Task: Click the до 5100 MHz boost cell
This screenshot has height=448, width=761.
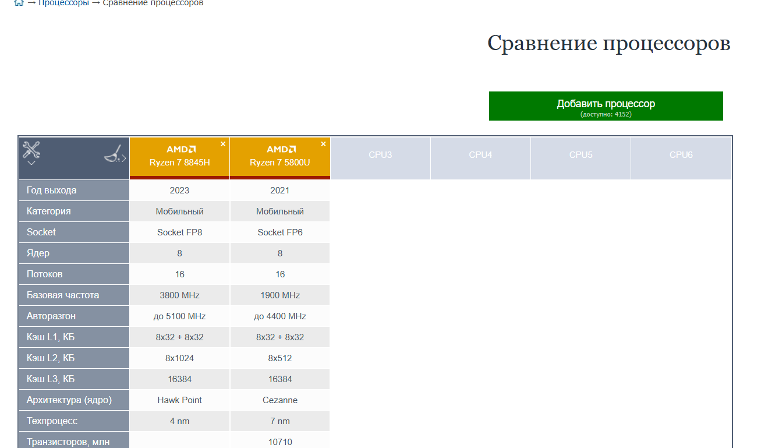Action: click(x=180, y=316)
